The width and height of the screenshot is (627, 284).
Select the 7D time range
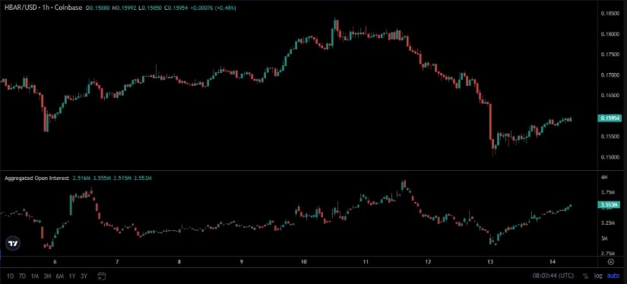[22, 276]
